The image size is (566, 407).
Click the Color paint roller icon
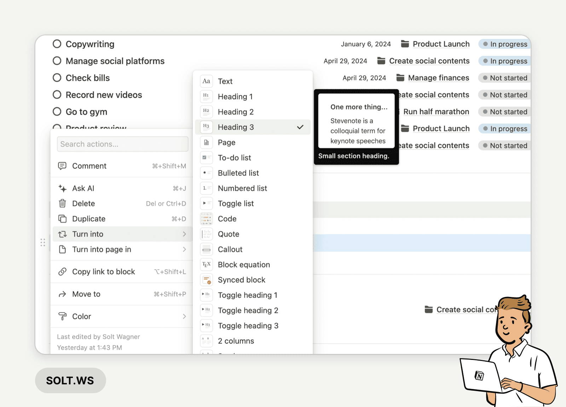[x=62, y=316]
